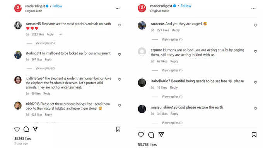The height and width of the screenshot is (148, 263).
Task: Expand View replies (5) under carrstarr15
Action: click(x=45, y=43)
